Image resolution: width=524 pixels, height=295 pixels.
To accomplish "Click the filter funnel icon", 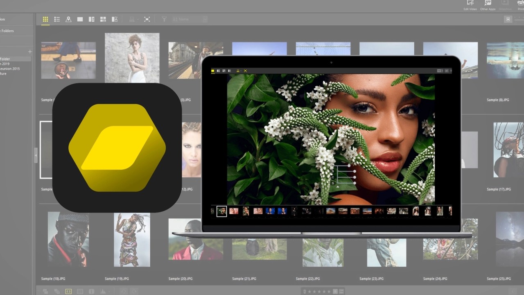I will coord(164,19).
